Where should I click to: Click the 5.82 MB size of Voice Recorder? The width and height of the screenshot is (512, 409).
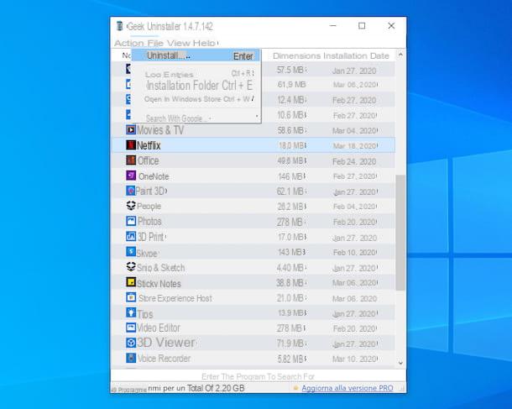tap(292, 359)
